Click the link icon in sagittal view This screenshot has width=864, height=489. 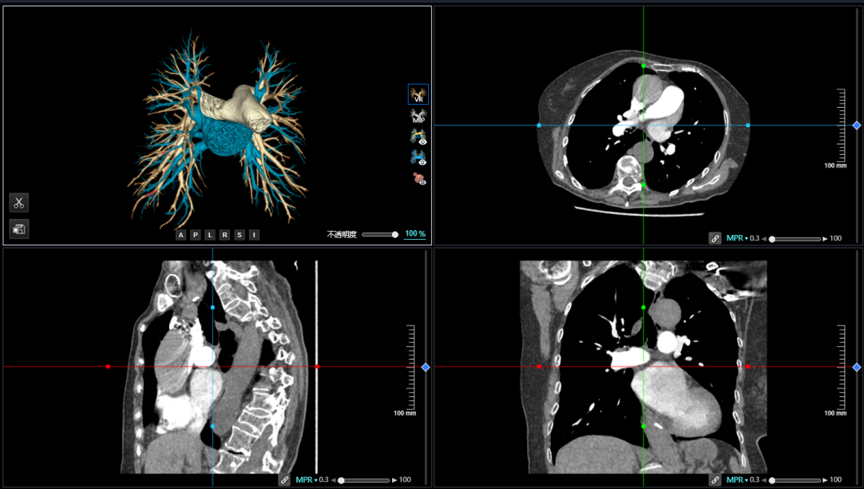click(x=284, y=480)
